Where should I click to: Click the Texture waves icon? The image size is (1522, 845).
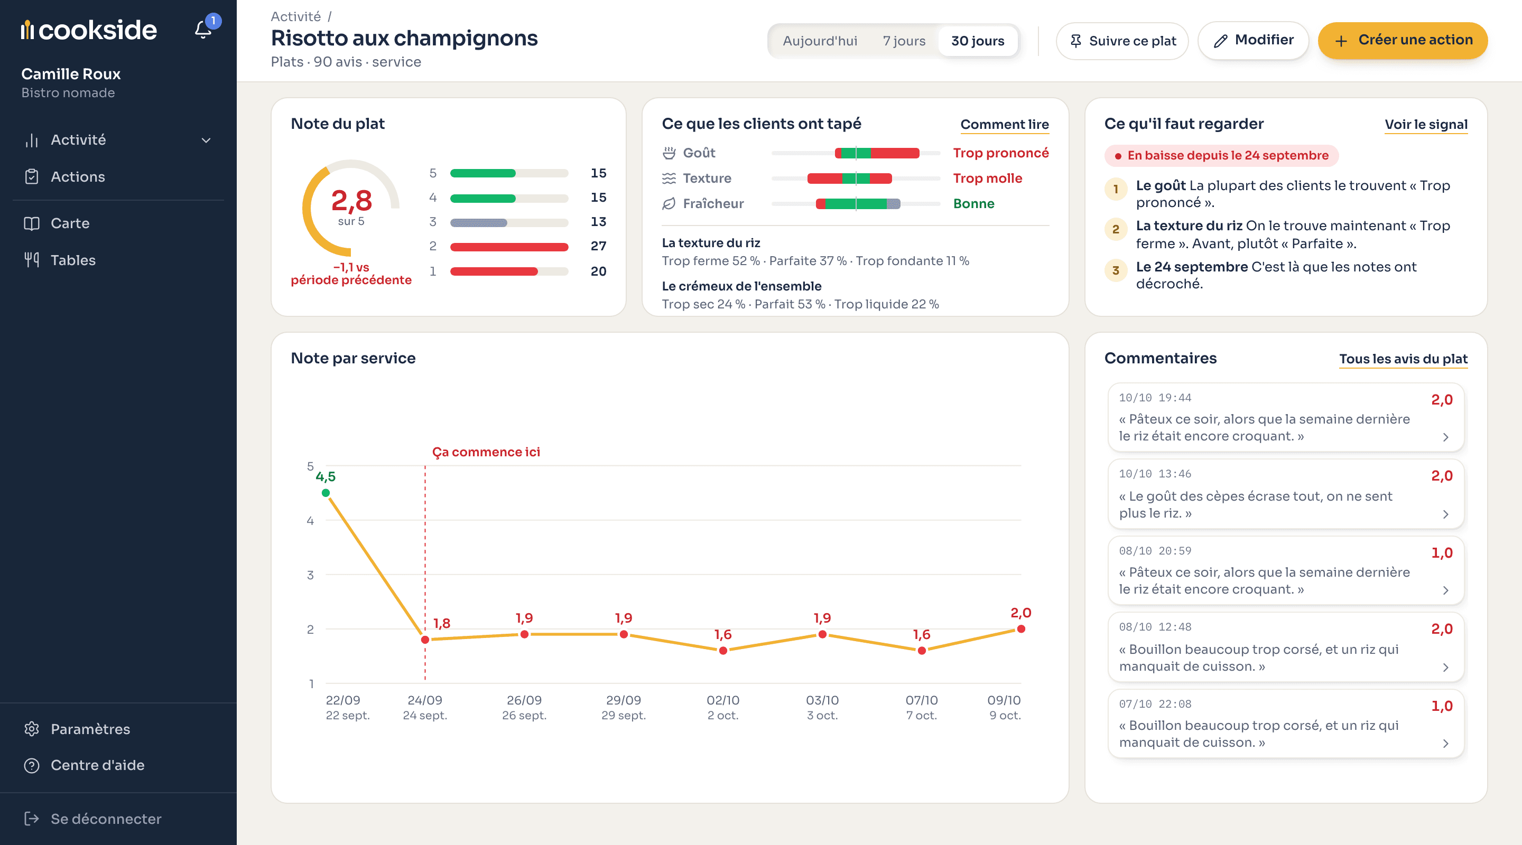(669, 179)
